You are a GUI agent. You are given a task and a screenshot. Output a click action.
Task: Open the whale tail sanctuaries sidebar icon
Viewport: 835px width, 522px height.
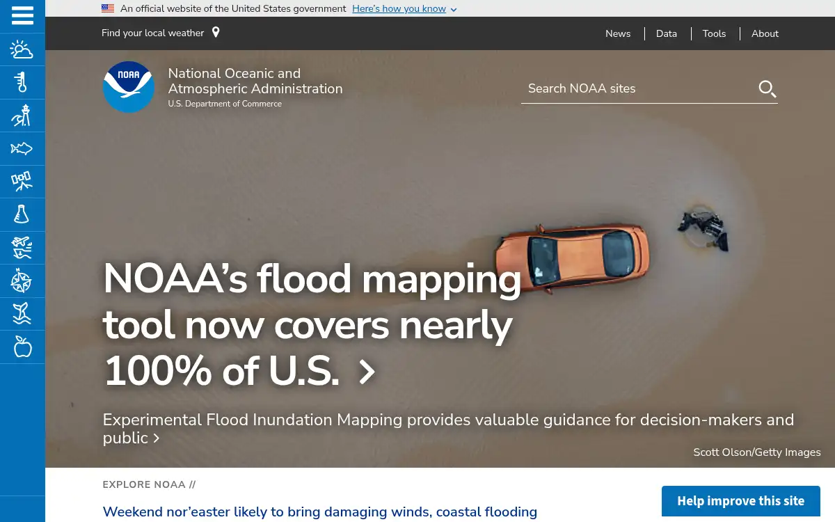tap(22, 314)
